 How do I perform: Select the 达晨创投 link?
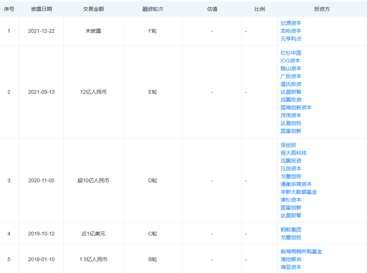point(291,123)
